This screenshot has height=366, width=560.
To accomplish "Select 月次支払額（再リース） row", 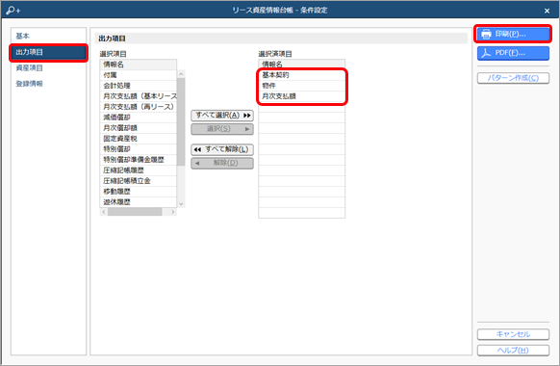I will coord(139,107).
